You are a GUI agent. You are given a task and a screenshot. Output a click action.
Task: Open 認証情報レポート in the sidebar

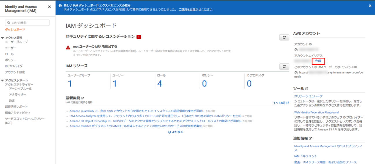pyautogui.click(x=16, y=107)
